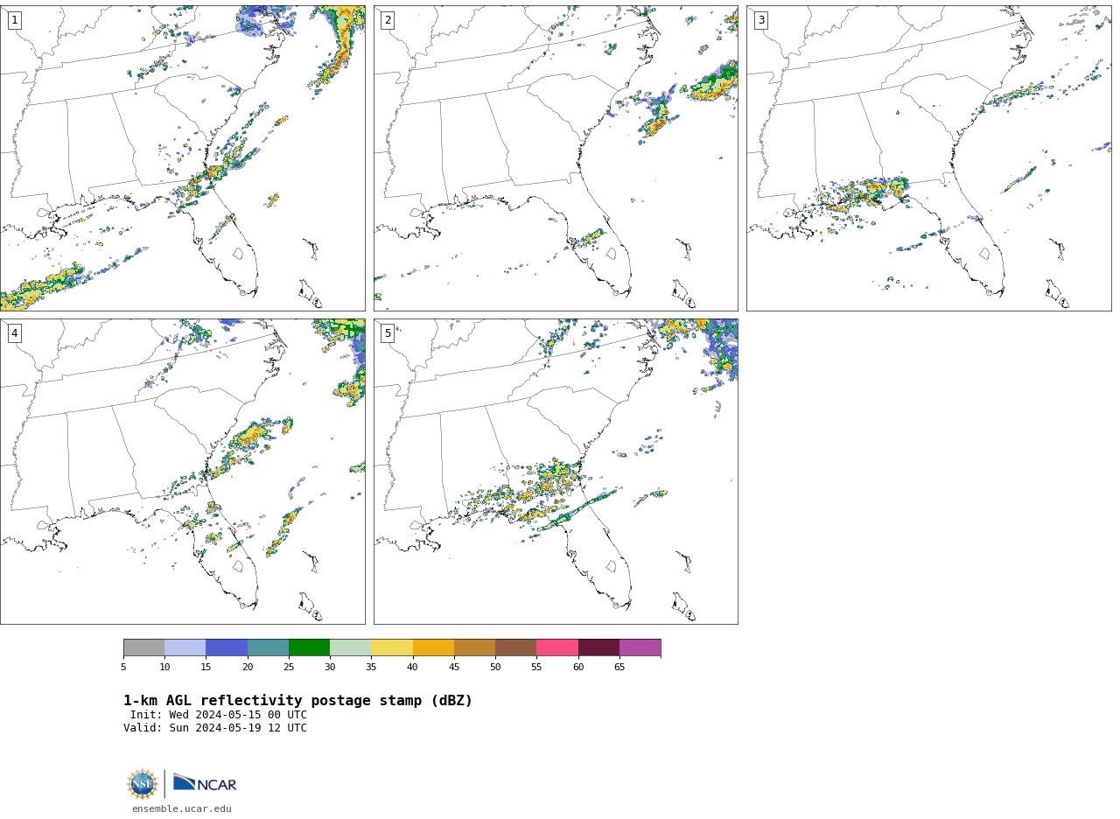Open ensemble member 5 reflectivity map
This screenshot has width=1120, height=819.
tap(556, 472)
